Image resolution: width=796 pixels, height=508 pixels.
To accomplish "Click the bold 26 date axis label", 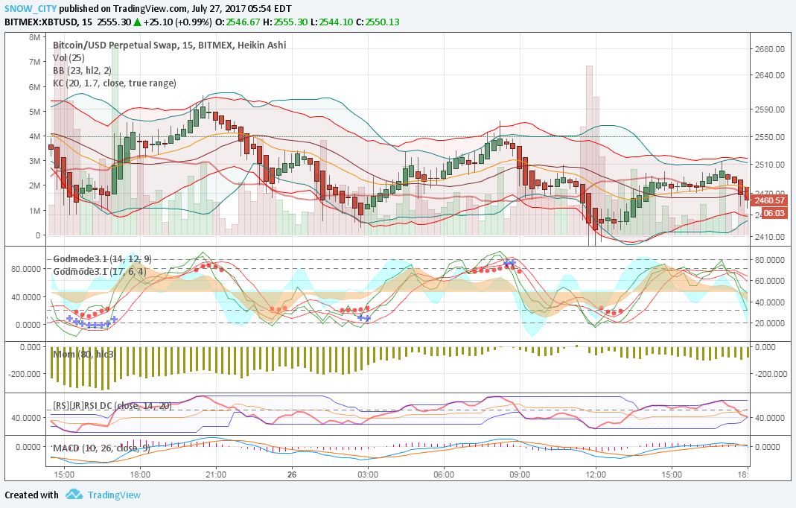I will [x=291, y=474].
